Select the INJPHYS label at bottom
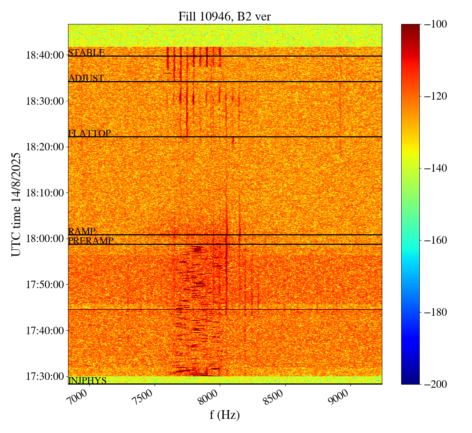 (x=87, y=381)
